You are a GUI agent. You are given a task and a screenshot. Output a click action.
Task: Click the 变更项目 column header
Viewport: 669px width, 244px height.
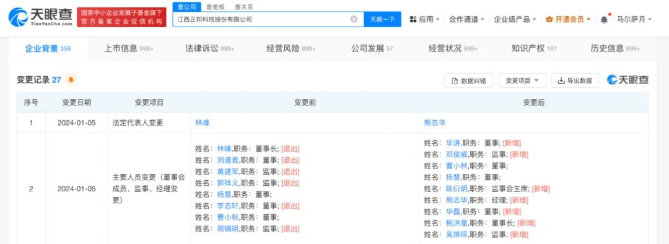point(149,102)
